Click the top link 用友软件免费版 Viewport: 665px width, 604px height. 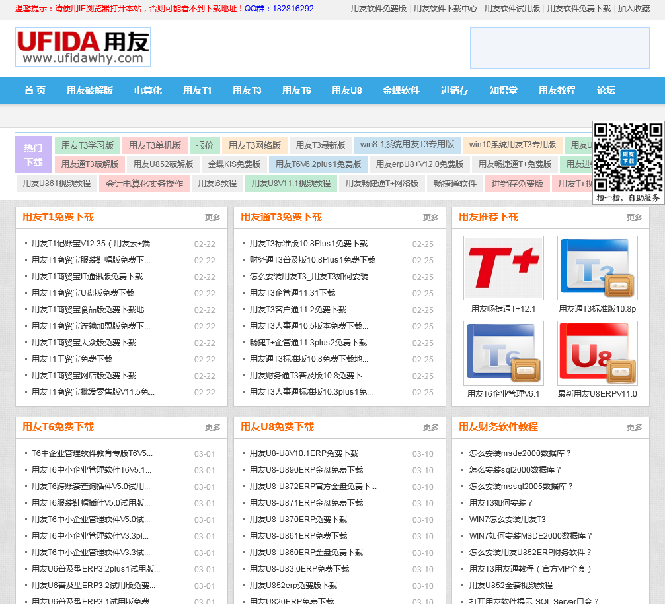click(379, 9)
